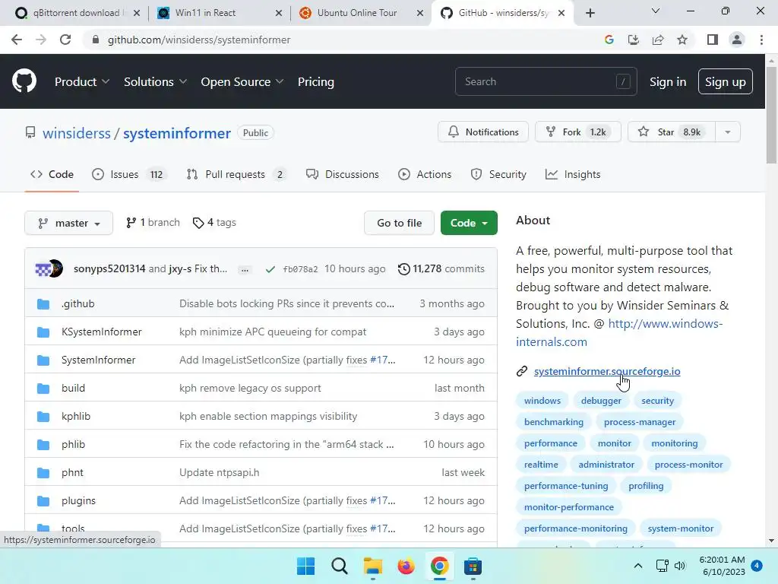Image resolution: width=778 pixels, height=584 pixels.
Task: Expand the Open Source menu
Action: coord(242,81)
